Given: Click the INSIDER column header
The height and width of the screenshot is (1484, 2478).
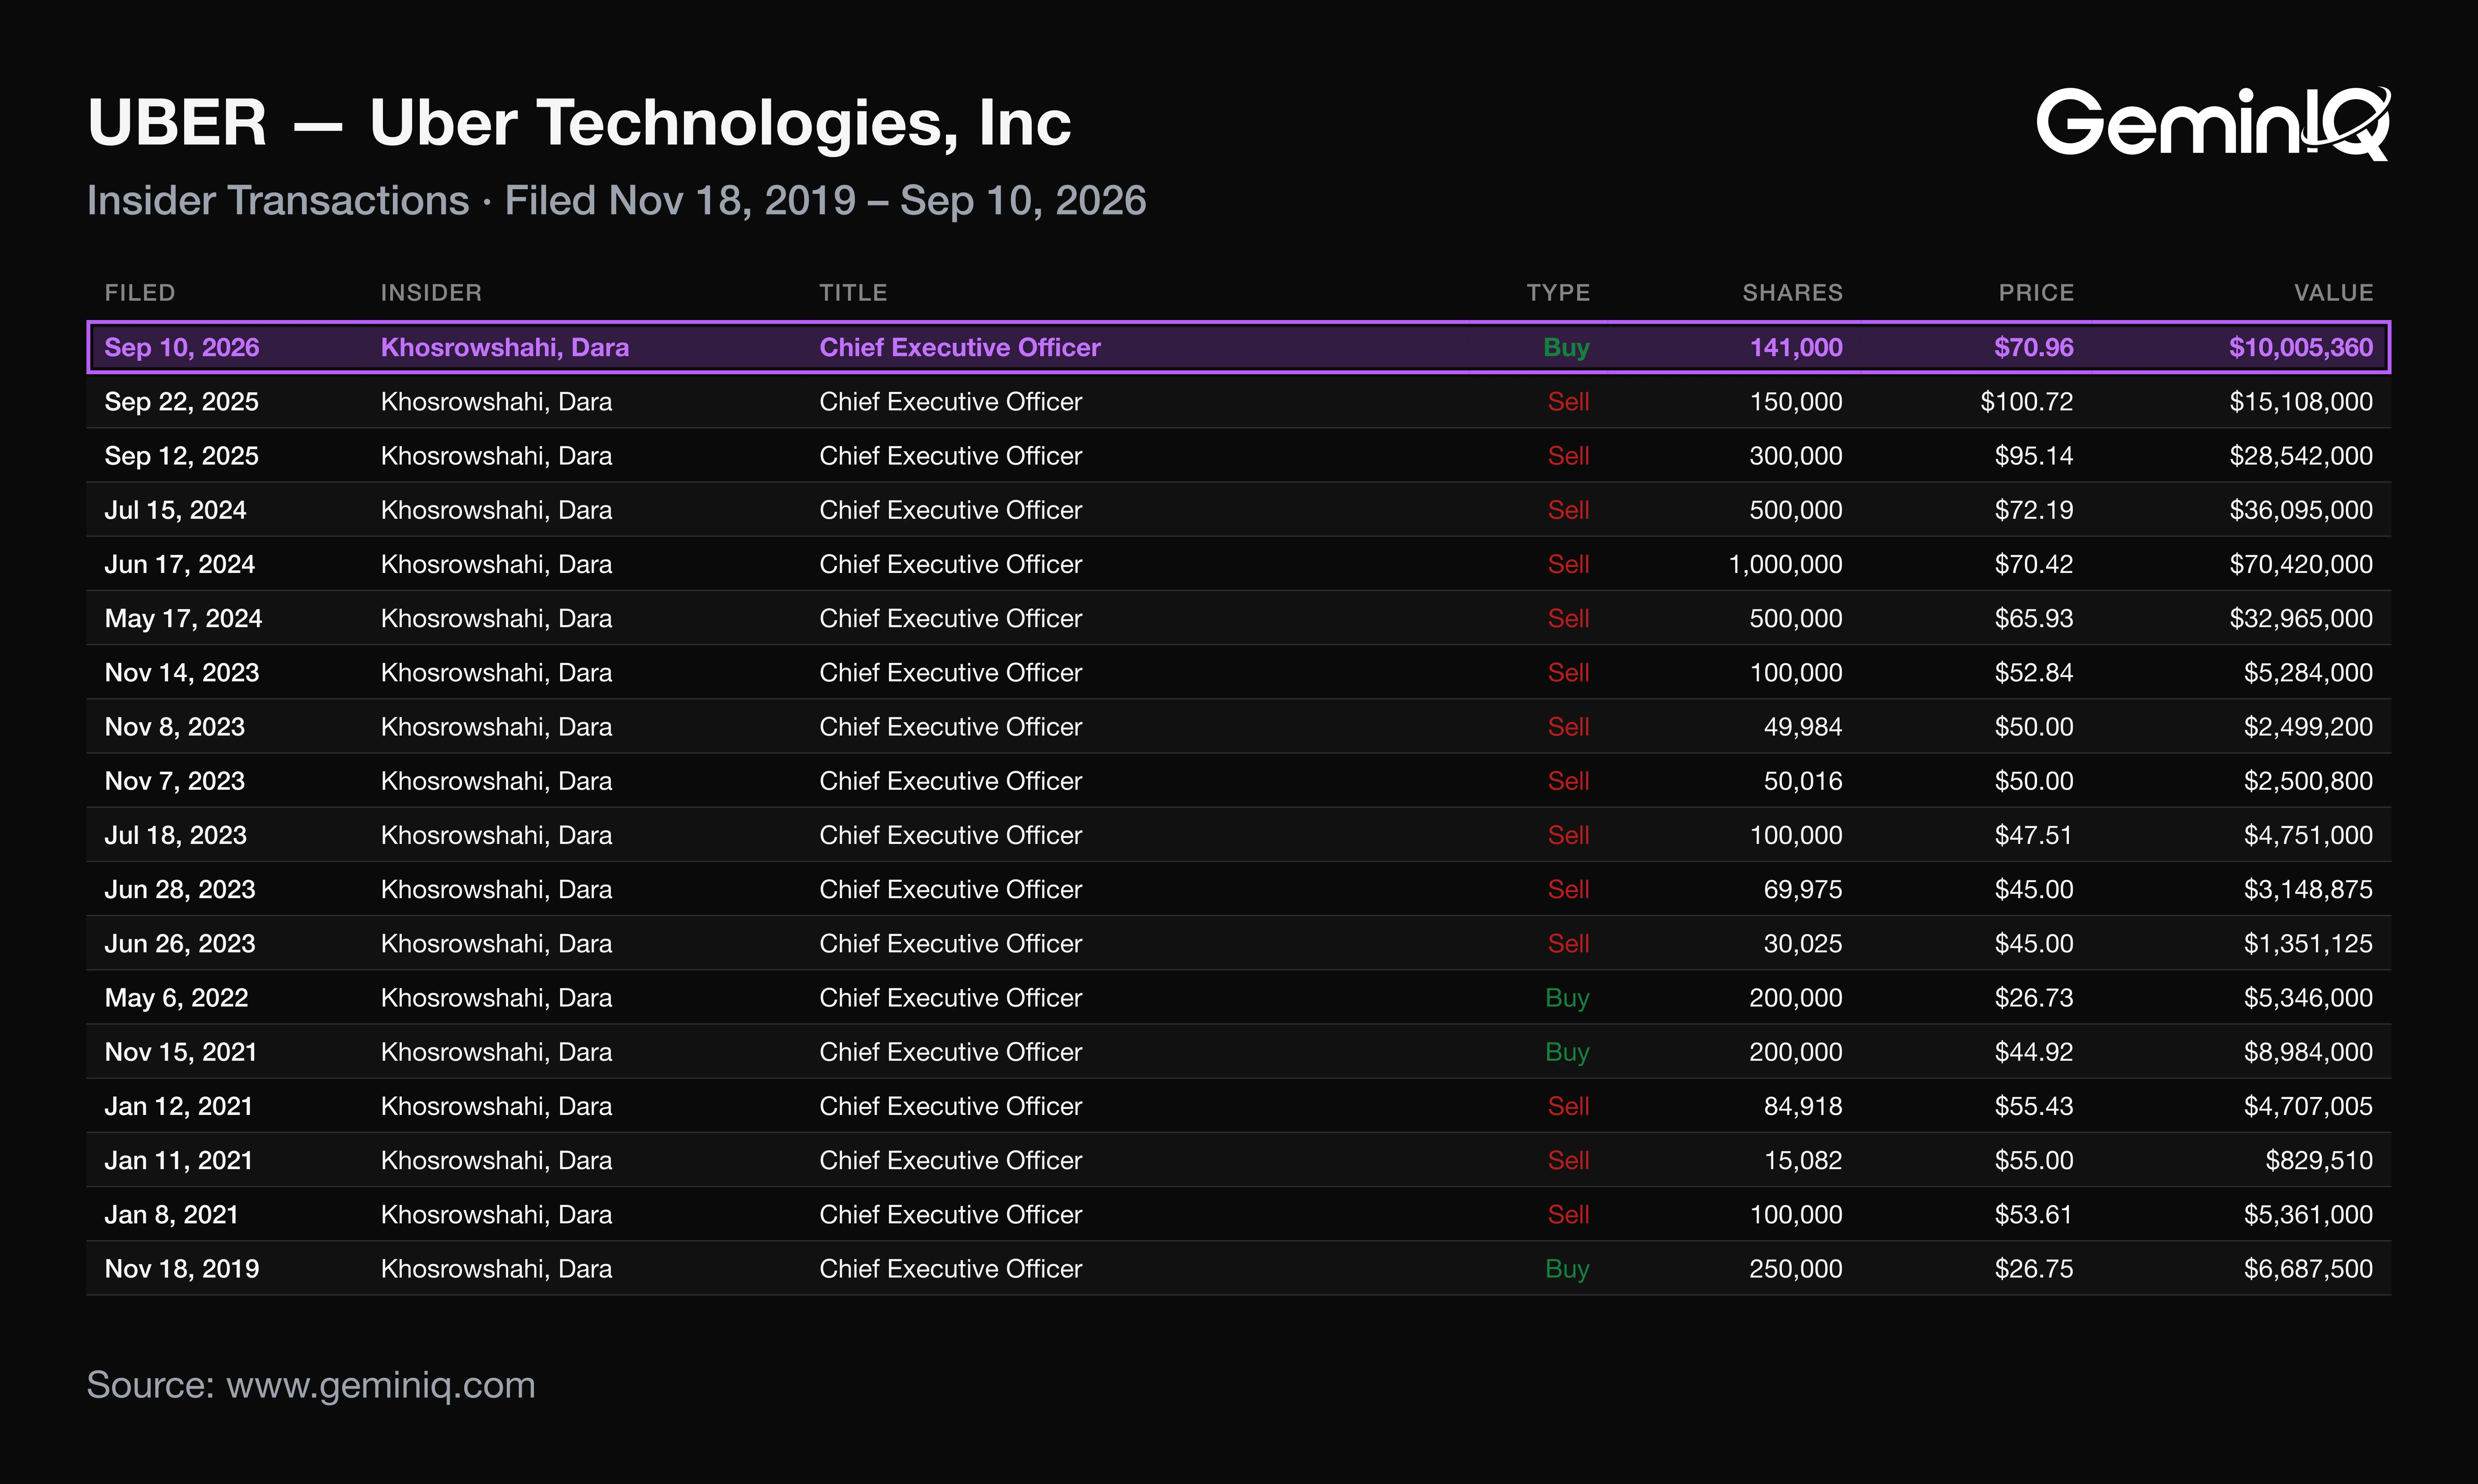Looking at the screenshot, I should point(431,293).
